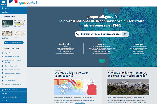Click the Santé et social icon
Image resolution: width=157 pixels, height=104 pixels.
click(x=3, y=77)
